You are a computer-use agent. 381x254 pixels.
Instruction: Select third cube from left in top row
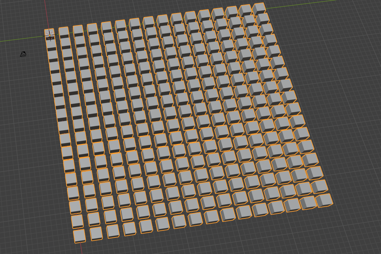pos(78,30)
